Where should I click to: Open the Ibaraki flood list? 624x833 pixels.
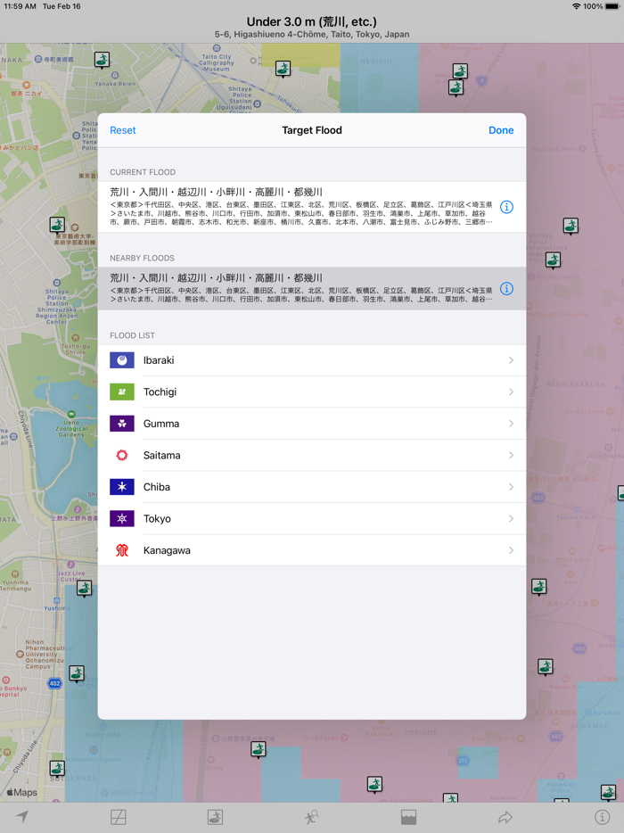[x=312, y=360]
